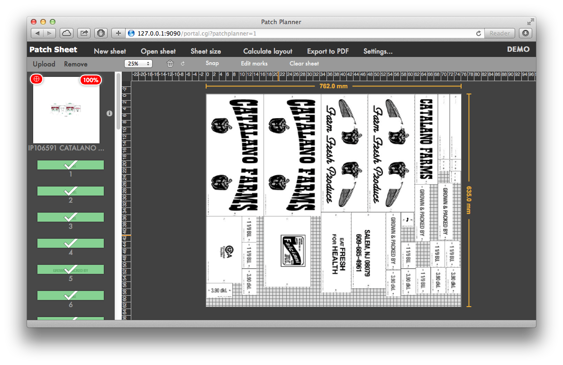Open the browser downloads icon

coord(525,33)
